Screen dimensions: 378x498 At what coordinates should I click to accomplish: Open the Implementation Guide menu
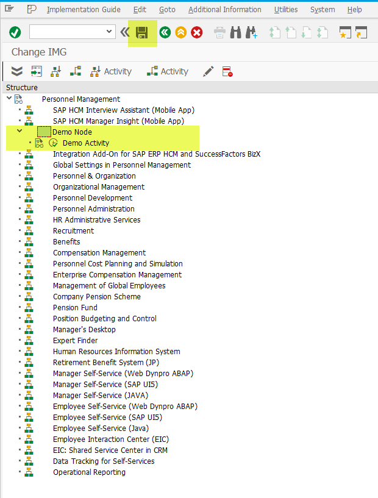click(x=84, y=10)
